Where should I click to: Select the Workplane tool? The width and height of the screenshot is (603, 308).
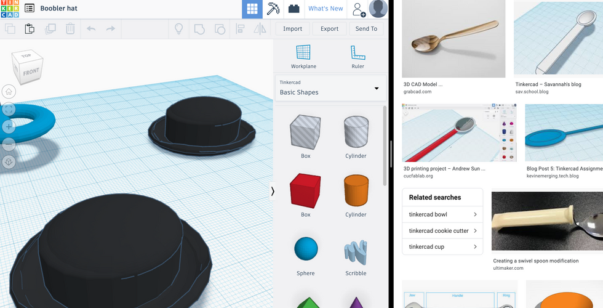click(303, 57)
